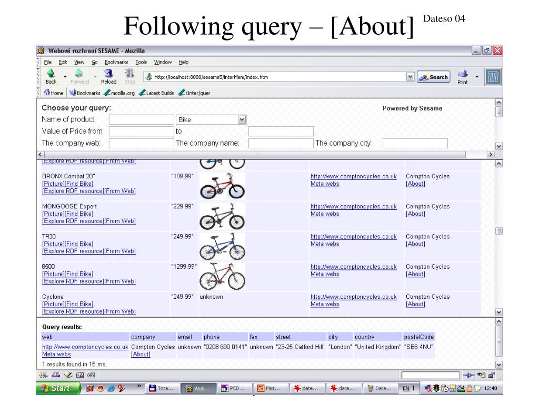The width and height of the screenshot is (539, 404).
Task: Open Meta webs link in query results
Action: click(x=56, y=354)
